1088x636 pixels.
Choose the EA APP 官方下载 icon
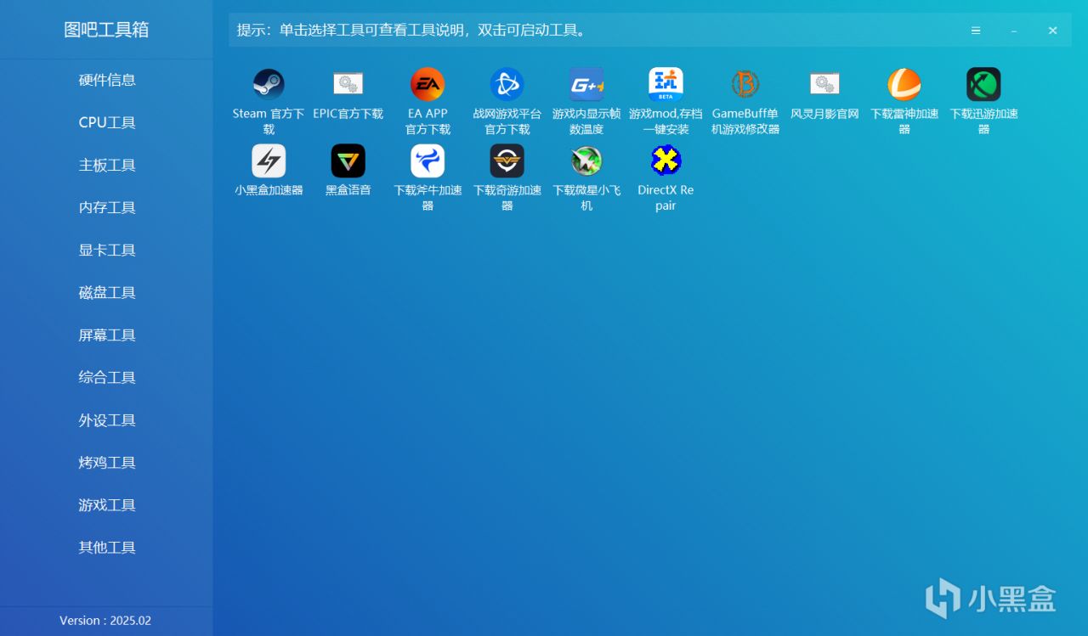coord(428,84)
